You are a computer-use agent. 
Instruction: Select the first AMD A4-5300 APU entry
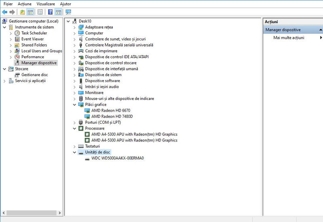click(134, 134)
